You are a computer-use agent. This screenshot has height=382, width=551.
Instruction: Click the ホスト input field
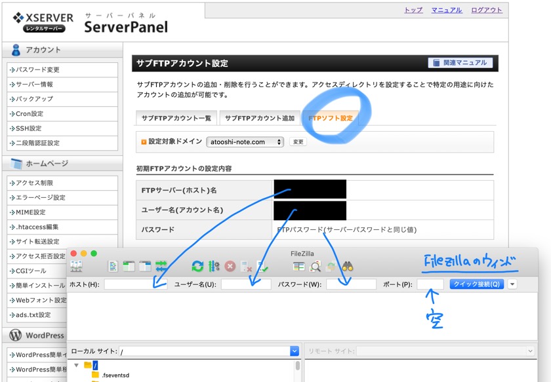click(x=135, y=284)
